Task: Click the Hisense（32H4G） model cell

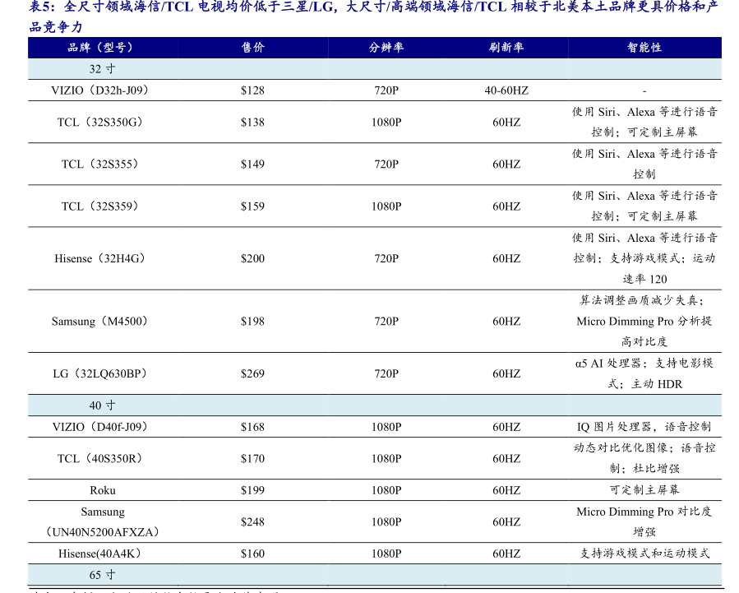Action: point(100,258)
